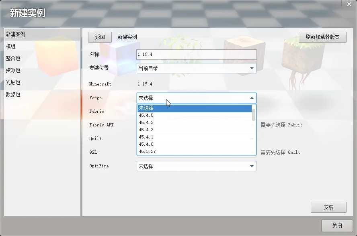357x236 pixels.
Task: Close the 新建实例 dialog with the X icon
Action: (349, 4)
